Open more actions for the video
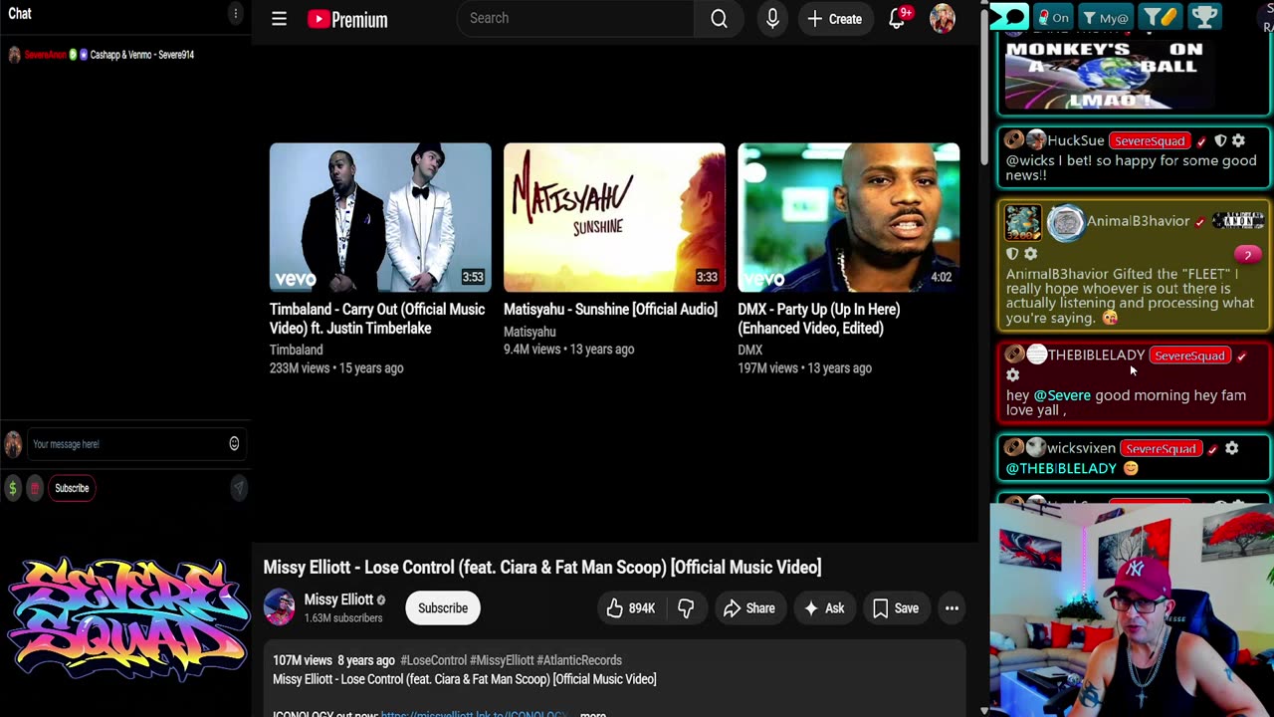Image resolution: width=1274 pixels, height=717 pixels. click(x=952, y=608)
